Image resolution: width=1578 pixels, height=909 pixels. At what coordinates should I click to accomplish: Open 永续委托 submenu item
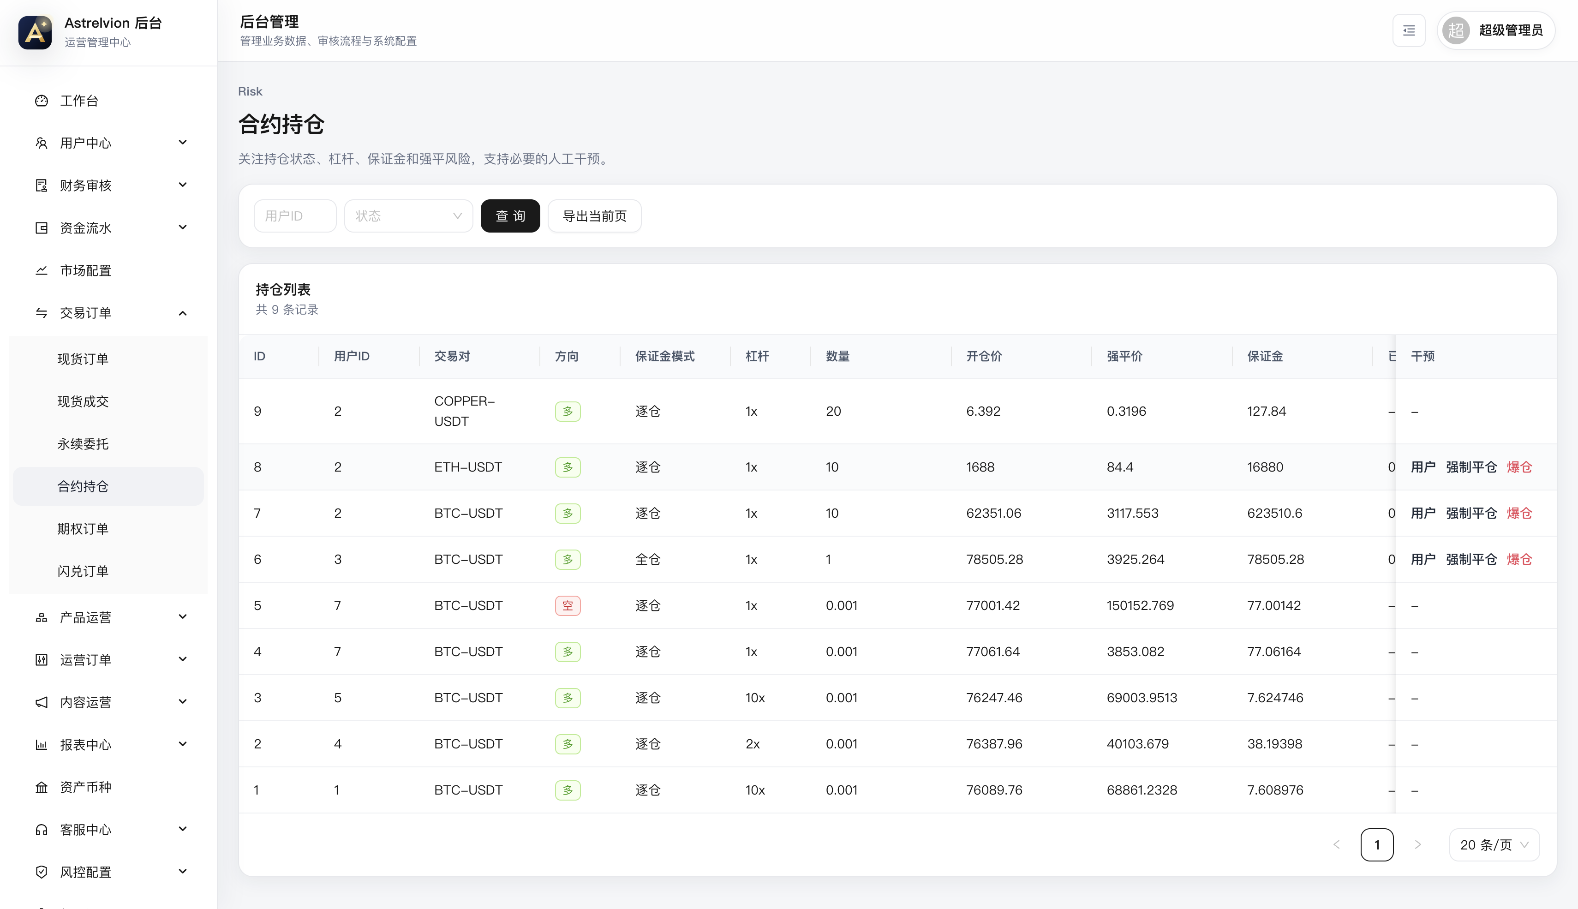pyautogui.click(x=108, y=444)
